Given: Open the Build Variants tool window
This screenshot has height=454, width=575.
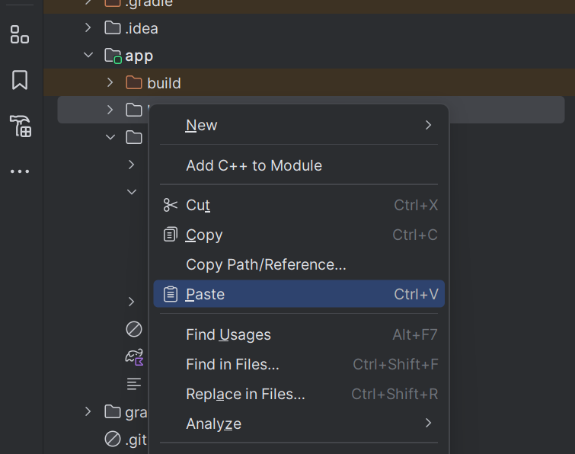Looking at the screenshot, I should tap(20, 126).
